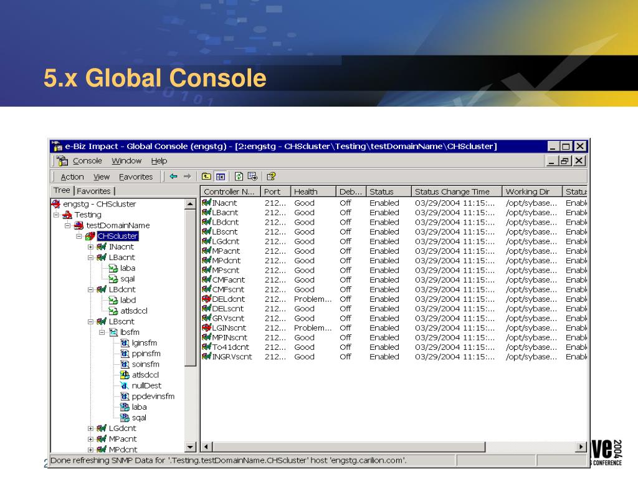Open the Console menu
This screenshot has width=638, height=479.
(x=87, y=161)
